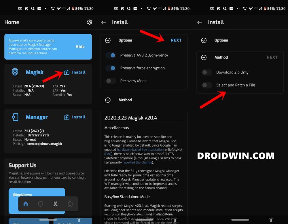Open the Superuser shield tab

41,204
